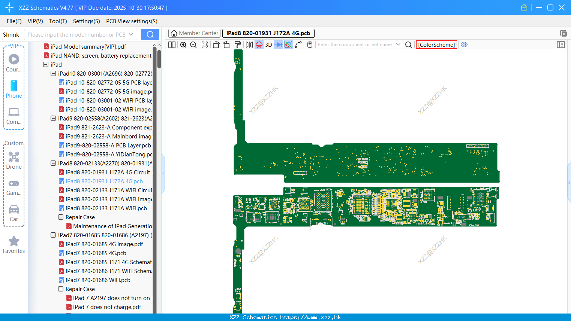The image size is (571, 321).
Task: Collapse the iPad10 820-03001 node
Action: [x=53, y=73]
